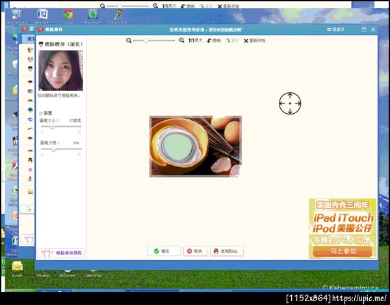
Task: Click the 设置 settings label
Action: [47, 113]
